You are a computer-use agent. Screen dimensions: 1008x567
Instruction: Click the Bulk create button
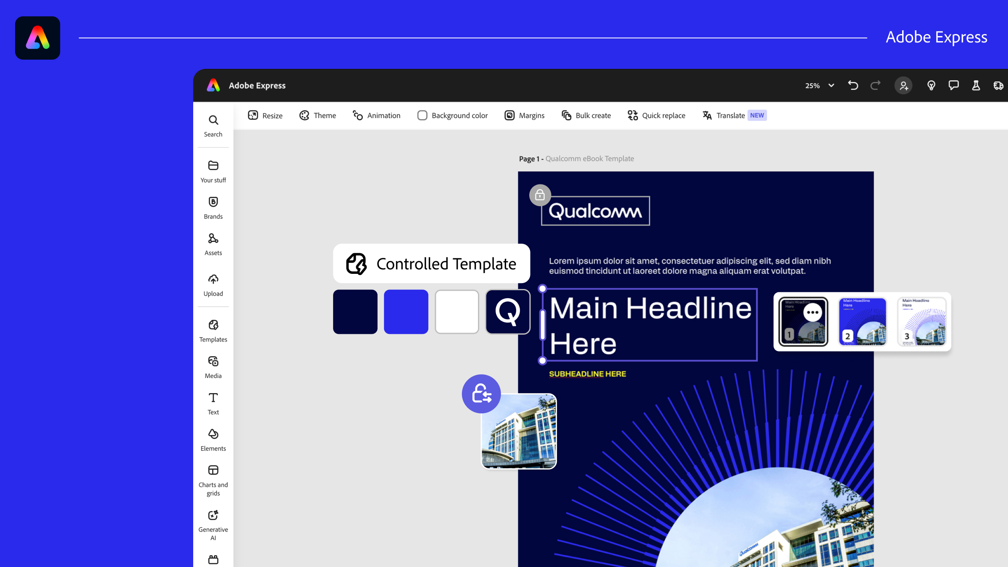pyautogui.click(x=586, y=115)
